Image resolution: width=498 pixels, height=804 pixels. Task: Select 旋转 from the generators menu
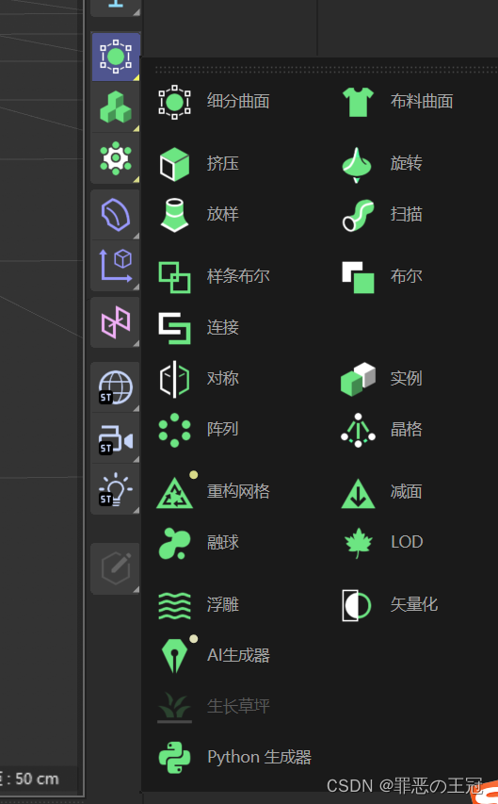tap(407, 164)
